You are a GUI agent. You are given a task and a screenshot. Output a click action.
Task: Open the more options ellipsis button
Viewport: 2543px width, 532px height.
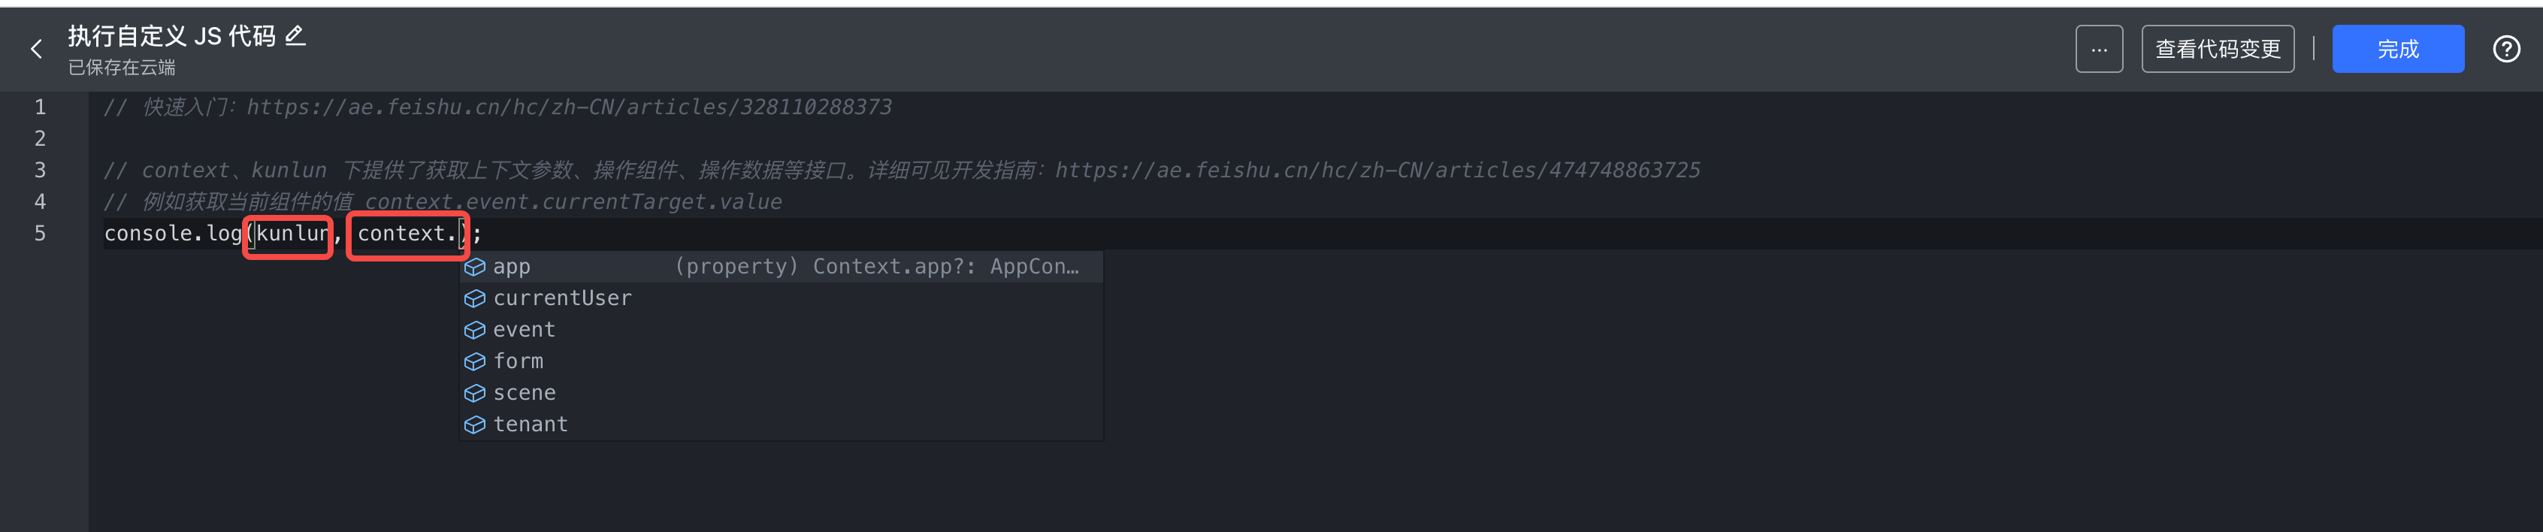tap(2099, 50)
